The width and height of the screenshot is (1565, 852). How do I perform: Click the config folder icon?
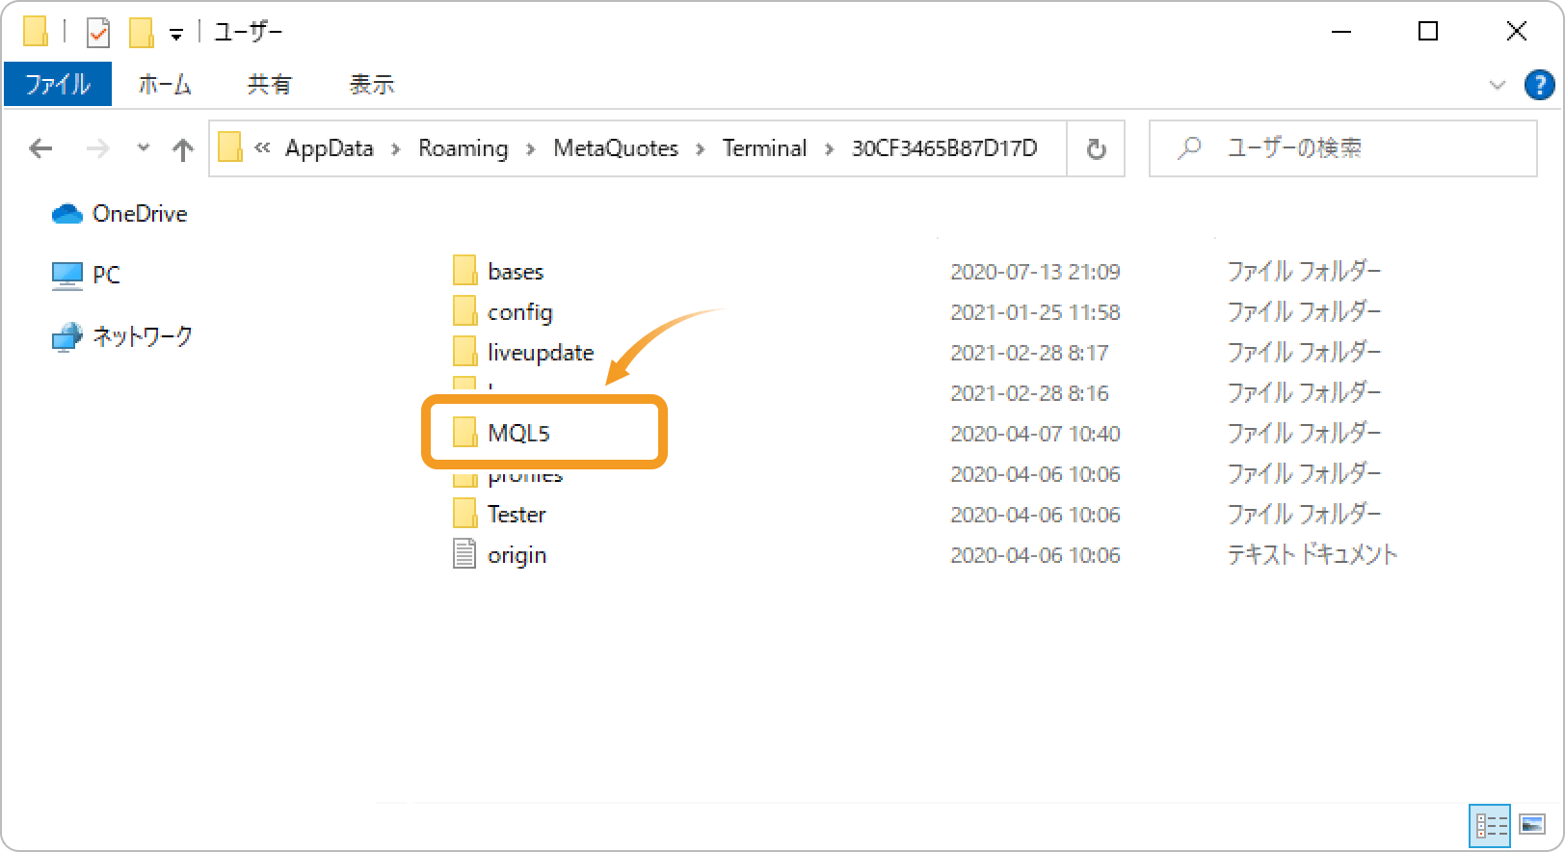[464, 311]
